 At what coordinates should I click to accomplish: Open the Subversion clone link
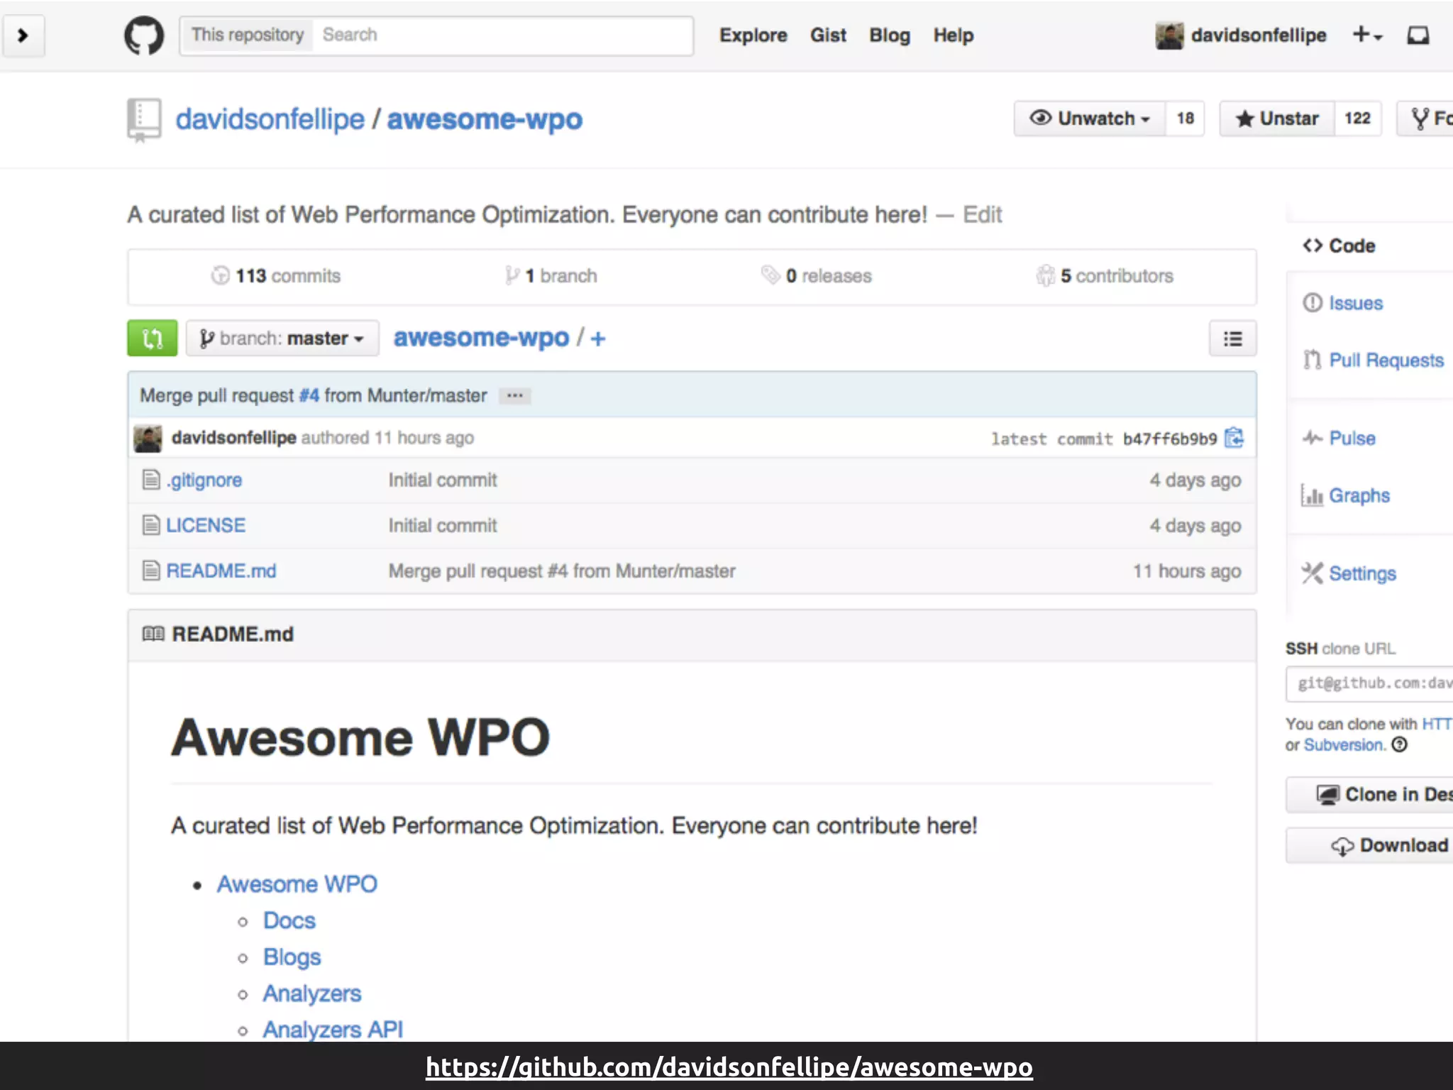1344,745
